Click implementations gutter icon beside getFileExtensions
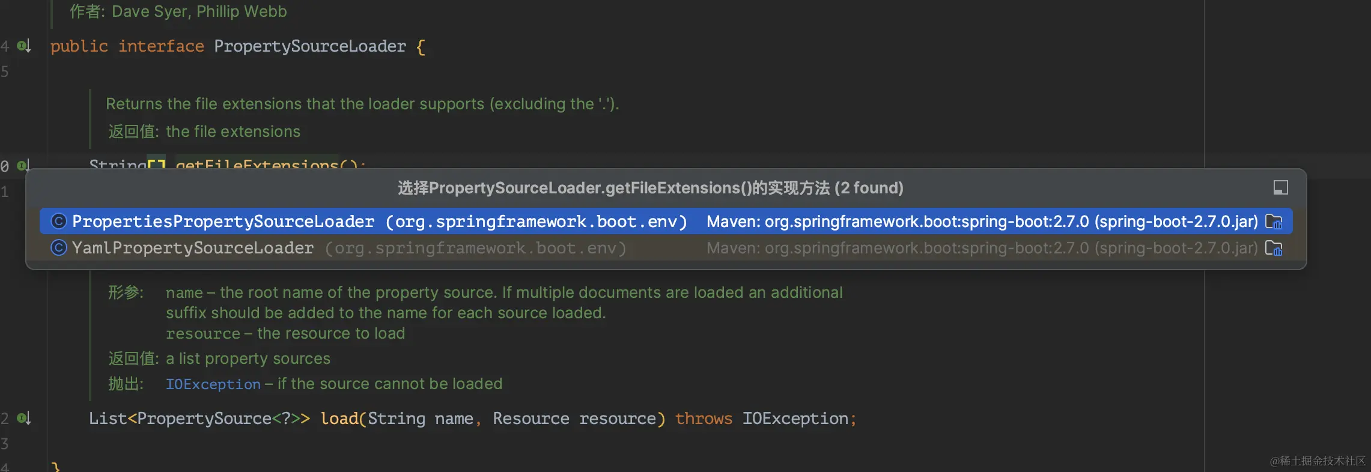The image size is (1371, 472). click(x=24, y=165)
